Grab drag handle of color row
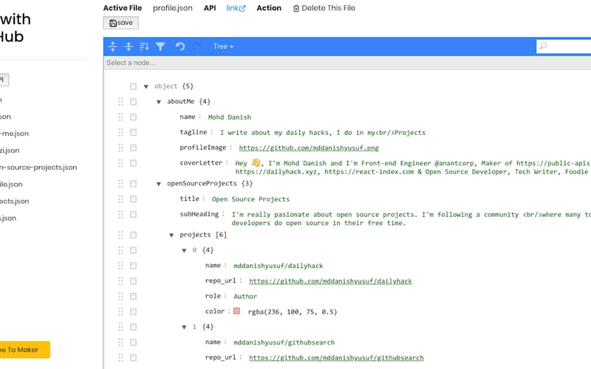 [x=120, y=311]
